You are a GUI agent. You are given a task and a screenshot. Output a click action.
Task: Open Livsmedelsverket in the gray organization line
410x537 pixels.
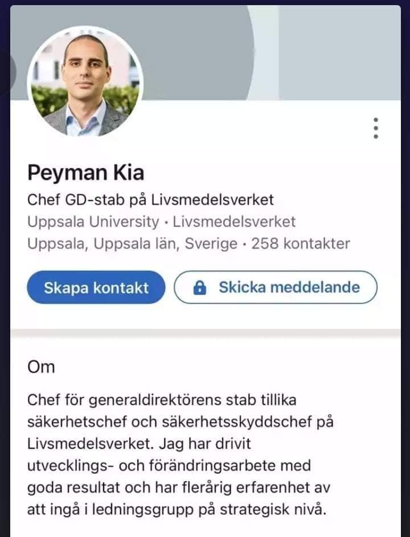pos(234,222)
